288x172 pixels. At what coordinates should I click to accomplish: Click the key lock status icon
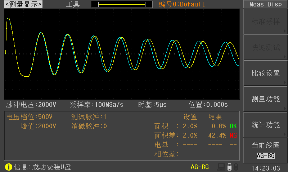point(236,167)
